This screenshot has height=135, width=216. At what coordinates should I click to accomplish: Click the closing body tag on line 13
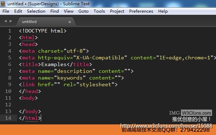pyautogui.click(x=30, y=112)
